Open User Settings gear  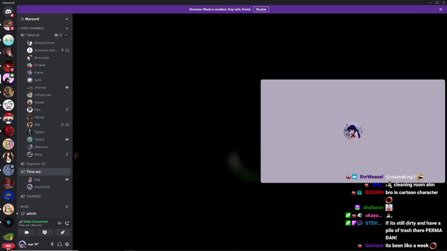pyautogui.click(x=67, y=244)
